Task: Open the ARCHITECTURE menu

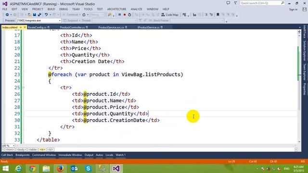Action: point(116,9)
